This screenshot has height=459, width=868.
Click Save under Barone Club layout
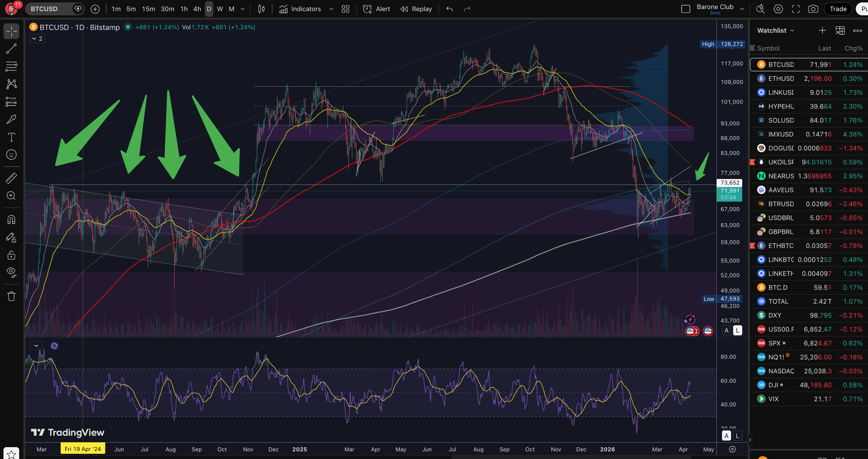coord(715,13)
